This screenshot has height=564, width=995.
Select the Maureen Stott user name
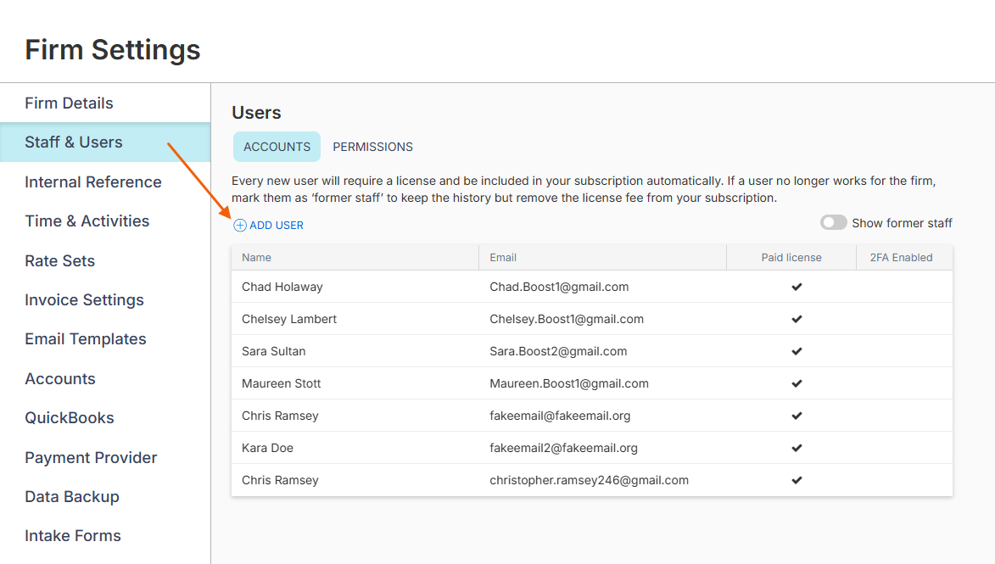click(281, 384)
